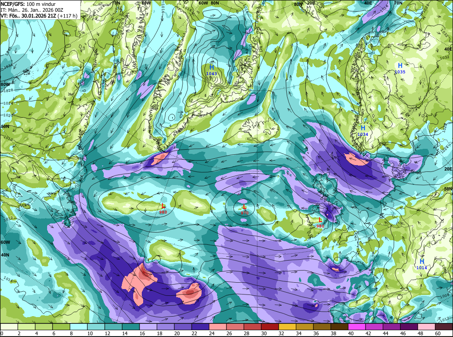
Task: Click the '80N 20E' label at top edge
Action: pyautogui.click(x=304, y=4)
